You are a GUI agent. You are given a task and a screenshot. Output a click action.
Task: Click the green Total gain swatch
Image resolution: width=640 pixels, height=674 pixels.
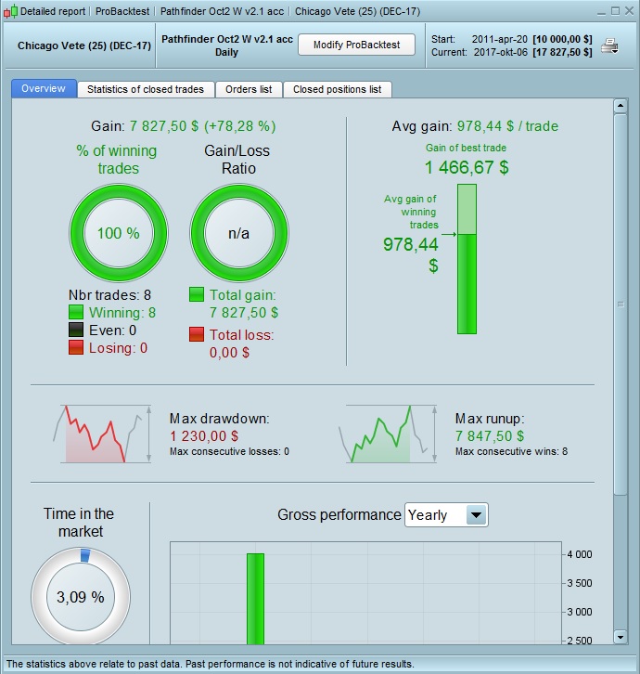(197, 294)
